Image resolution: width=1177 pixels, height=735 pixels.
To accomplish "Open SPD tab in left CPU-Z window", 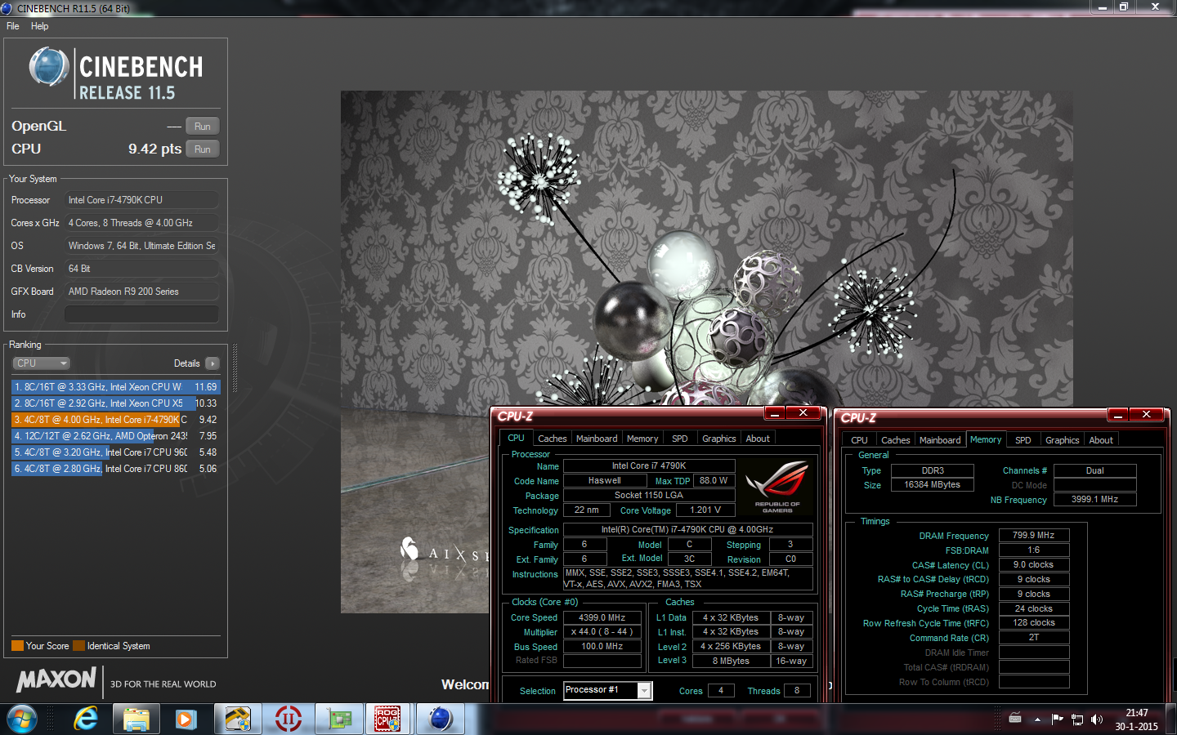I will click(x=679, y=439).
